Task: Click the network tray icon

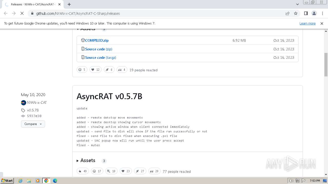Action: point(298,181)
